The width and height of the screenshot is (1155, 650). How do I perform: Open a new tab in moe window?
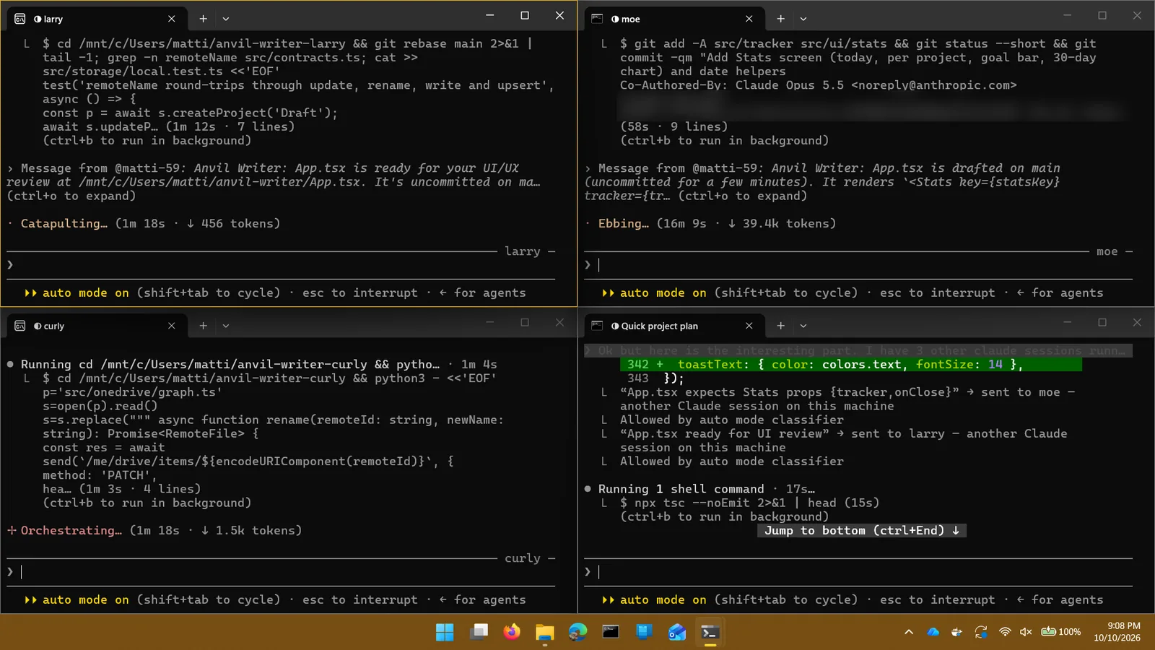[780, 19]
